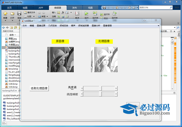Click the save icon in the quick access toolbar

[x=104, y=8]
